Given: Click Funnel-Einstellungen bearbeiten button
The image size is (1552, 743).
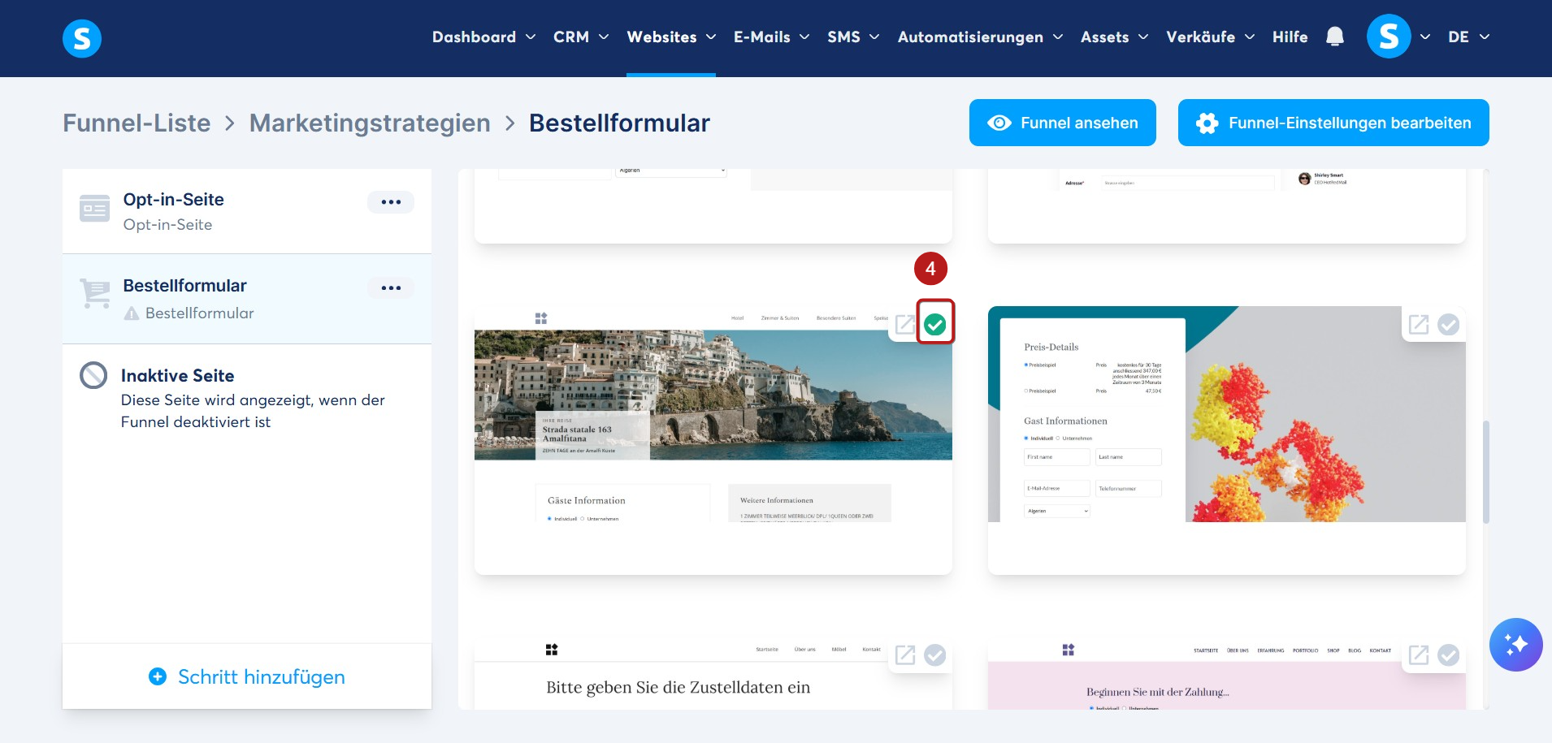Looking at the screenshot, I should click(x=1333, y=123).
